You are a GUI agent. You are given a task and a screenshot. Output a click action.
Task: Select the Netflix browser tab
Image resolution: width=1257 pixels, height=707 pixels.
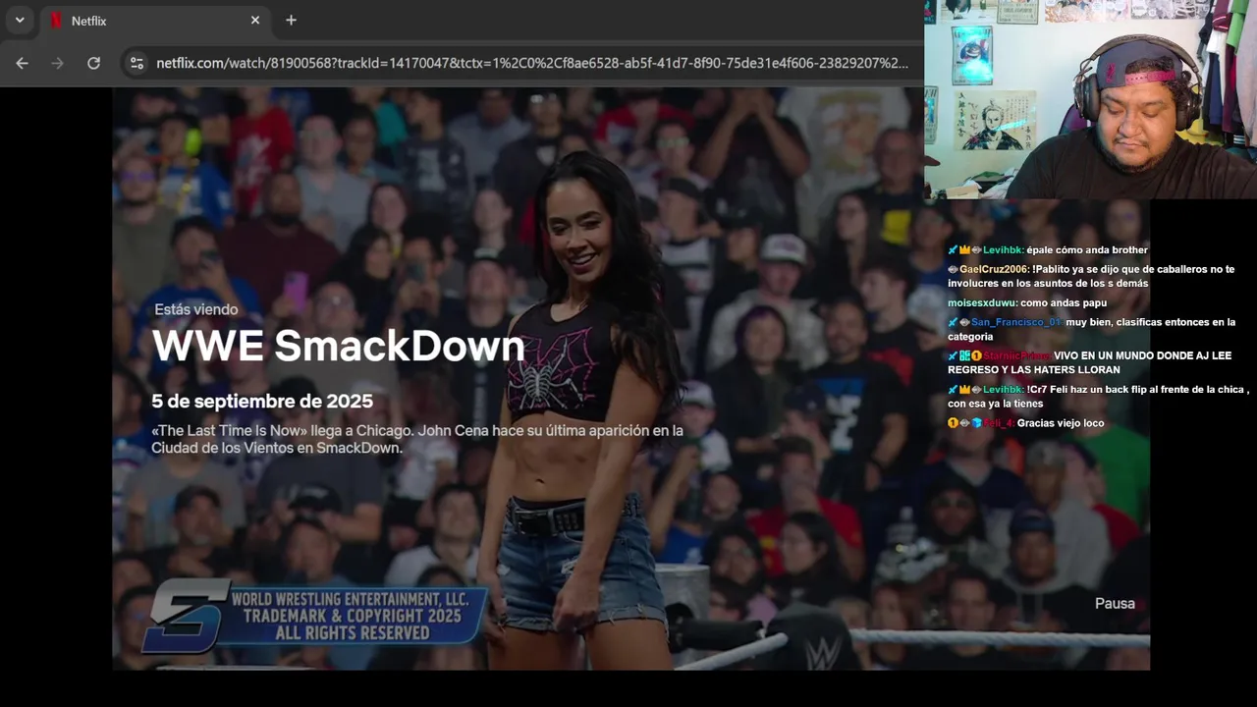point(155,21)
